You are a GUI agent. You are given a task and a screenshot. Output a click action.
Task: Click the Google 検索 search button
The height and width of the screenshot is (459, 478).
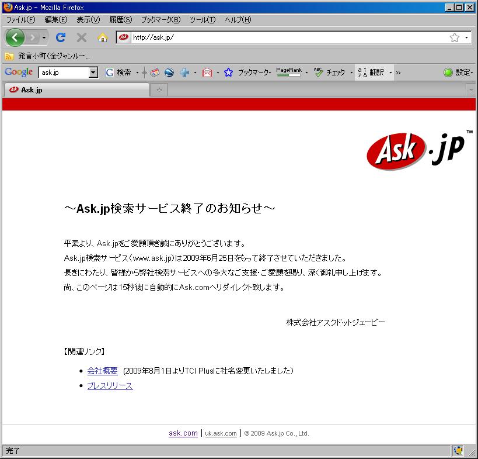[x=118, y=73]
